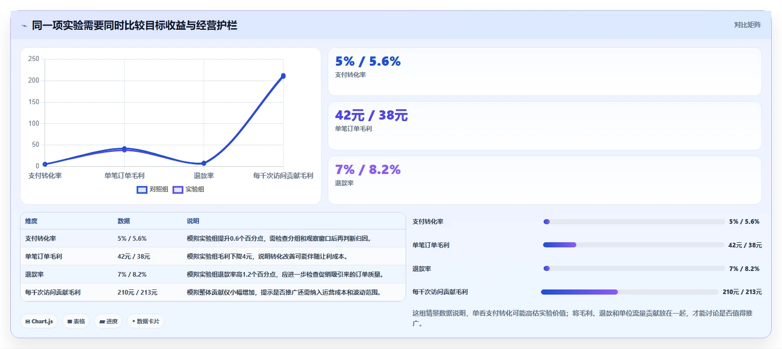Click the 每千次访问贡献毛利 x-axis label
This screenshot has height=349, width=782.
click(x=283, y=176)
